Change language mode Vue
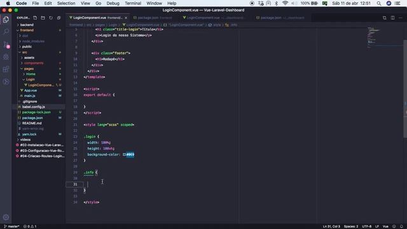 click(x=386, y=226)
